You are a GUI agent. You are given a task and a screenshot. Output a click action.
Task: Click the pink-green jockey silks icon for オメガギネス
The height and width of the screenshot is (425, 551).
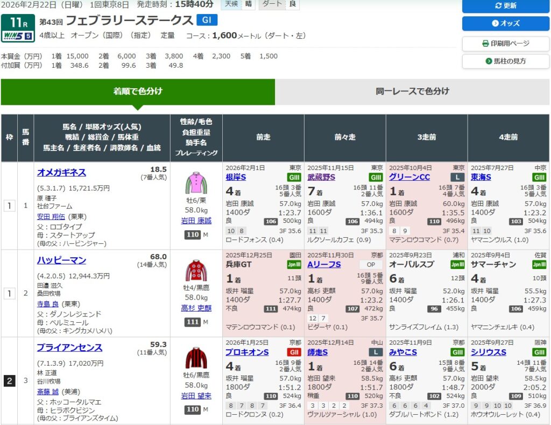[x=196, y=183]
